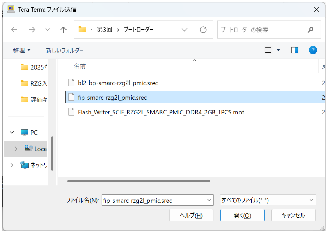Screen dimensions: 329x234
Task: Toggle the preview pane icon
Action: tap(295, 50)
